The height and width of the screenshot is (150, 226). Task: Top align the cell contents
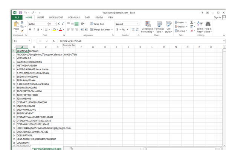pos(68,24)
